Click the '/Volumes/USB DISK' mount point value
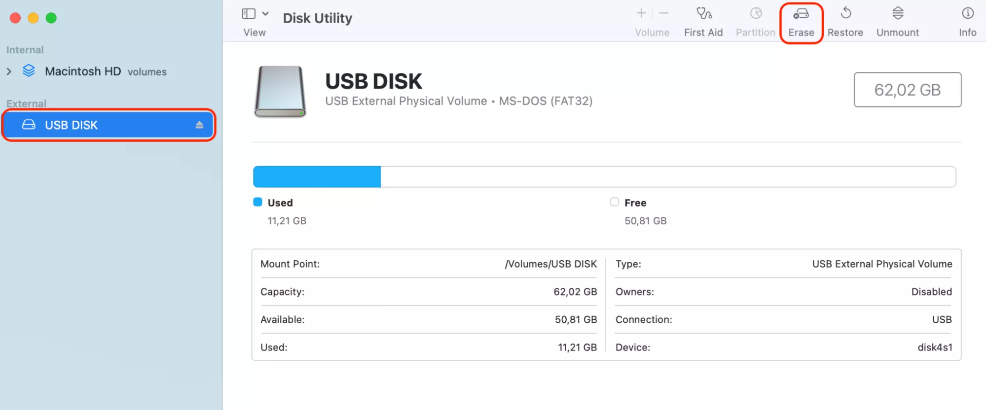Screen dimensions: 986x410 pyautogui.click(x=551, y=264)
